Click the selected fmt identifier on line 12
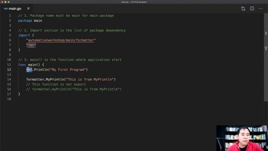The height and width of the screenshot is (151, 268). (29, 70)
